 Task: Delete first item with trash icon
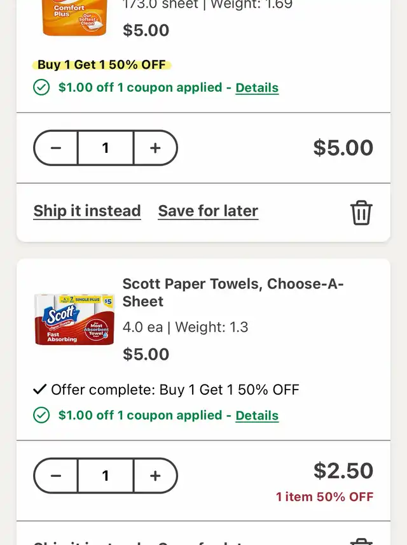pos(361,213)
